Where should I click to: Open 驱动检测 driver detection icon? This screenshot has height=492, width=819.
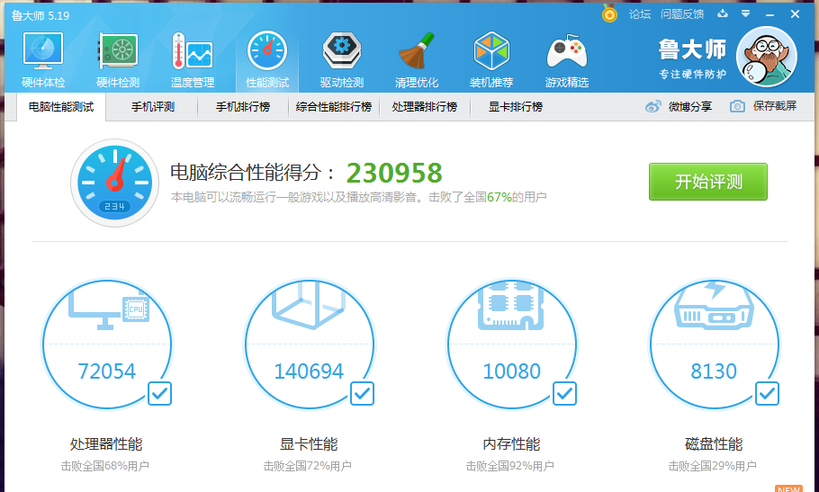(342, 51)
